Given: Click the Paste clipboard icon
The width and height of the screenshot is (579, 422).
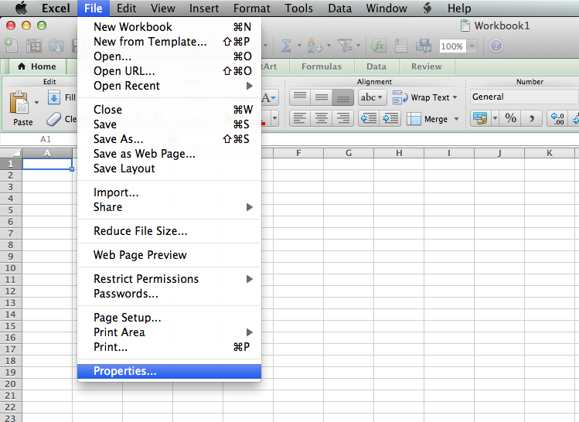Looking at the screenshot, I should click(x=19, y=102).
